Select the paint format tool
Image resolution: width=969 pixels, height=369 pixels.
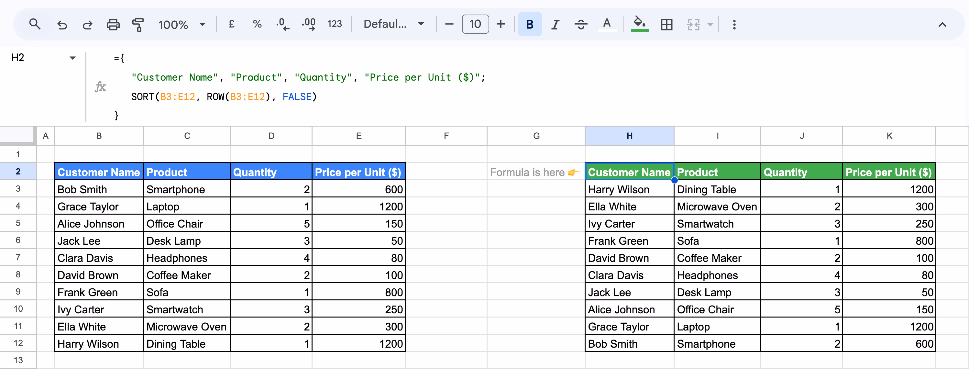coord(138,24)
